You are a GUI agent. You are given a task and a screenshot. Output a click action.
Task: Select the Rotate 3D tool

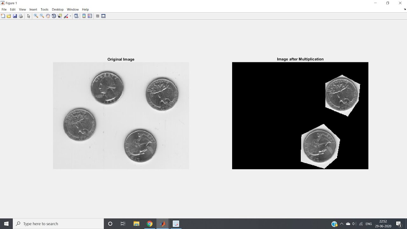tap(54, 16)
